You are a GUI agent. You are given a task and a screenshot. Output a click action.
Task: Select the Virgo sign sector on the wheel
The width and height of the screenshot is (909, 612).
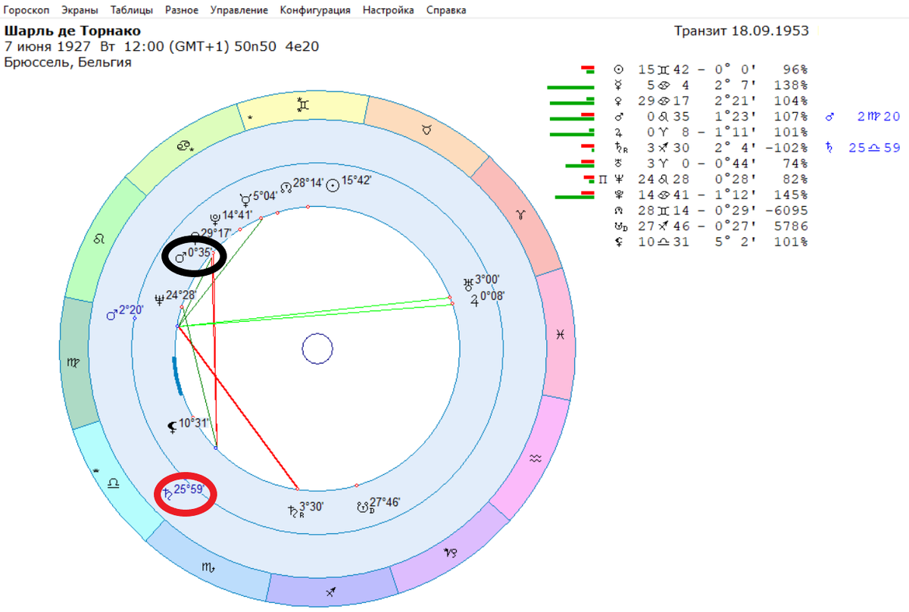[73, 362]
